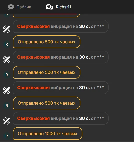Click the last Сверхвысокая вибрация notification
The width and height of the screenshot is (134, 142).
click(x=61, y=118)
